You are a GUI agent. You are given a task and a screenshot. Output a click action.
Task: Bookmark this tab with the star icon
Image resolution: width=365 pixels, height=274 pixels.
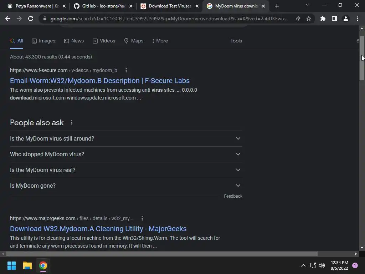(309, 19)
